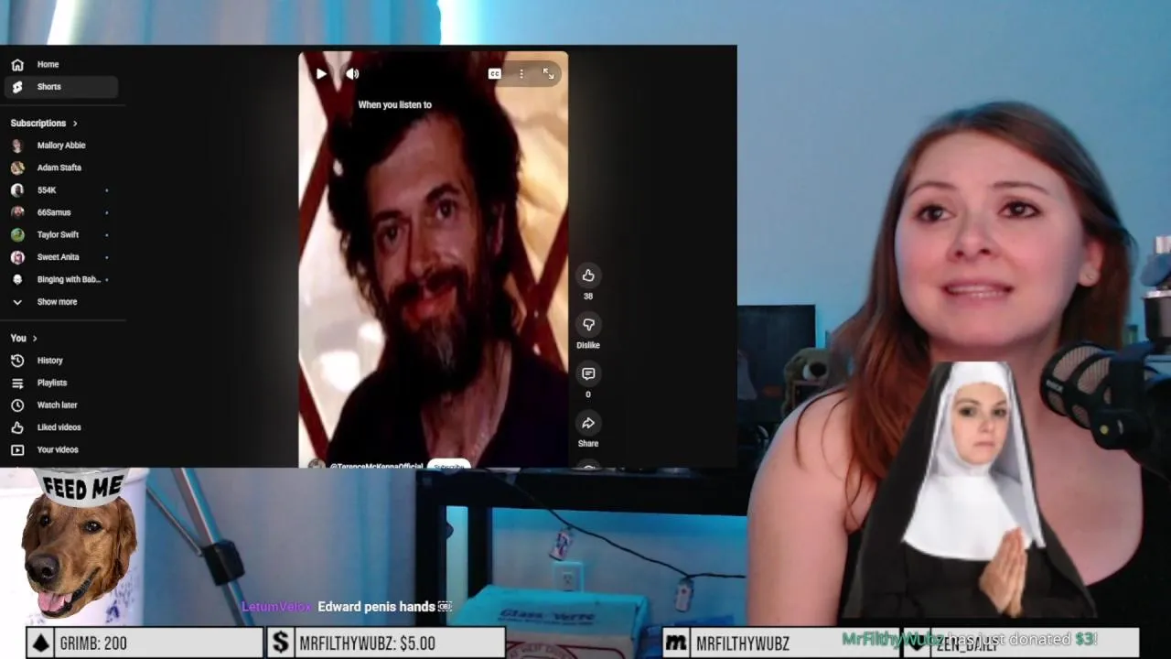Click the 66Samus avatar
The height and width of the screenshot is (659, 1171).
[x=17, y=212]
